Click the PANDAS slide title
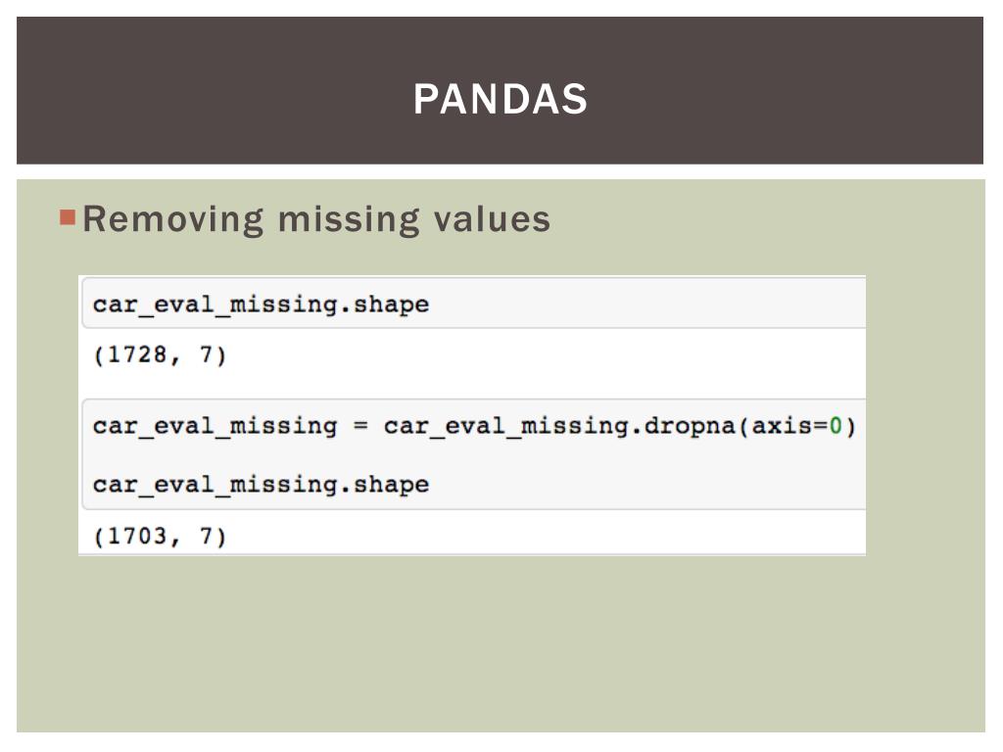The image size is (1003, 752). 501,99
